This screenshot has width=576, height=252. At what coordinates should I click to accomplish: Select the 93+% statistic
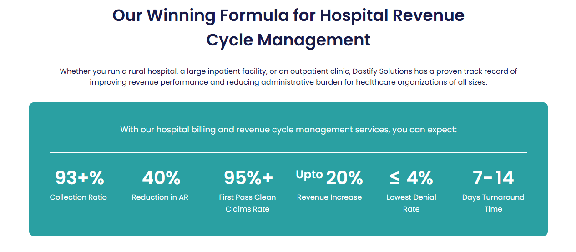coord(80,178)
